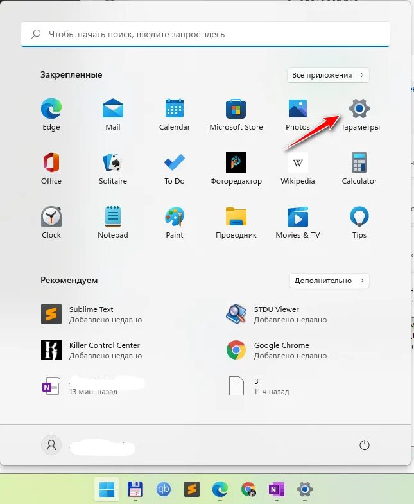
Task: Open Sublime Text from taskbar
Action: click(x=192, y=489)
